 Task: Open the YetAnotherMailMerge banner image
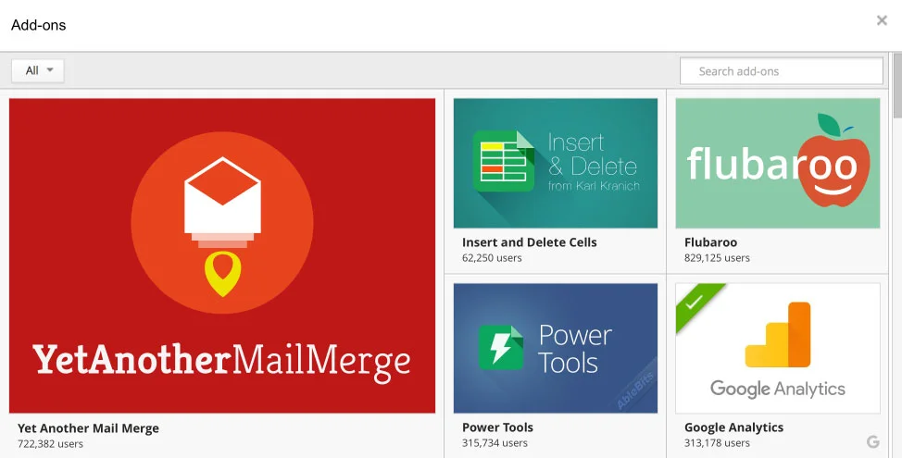222,255
